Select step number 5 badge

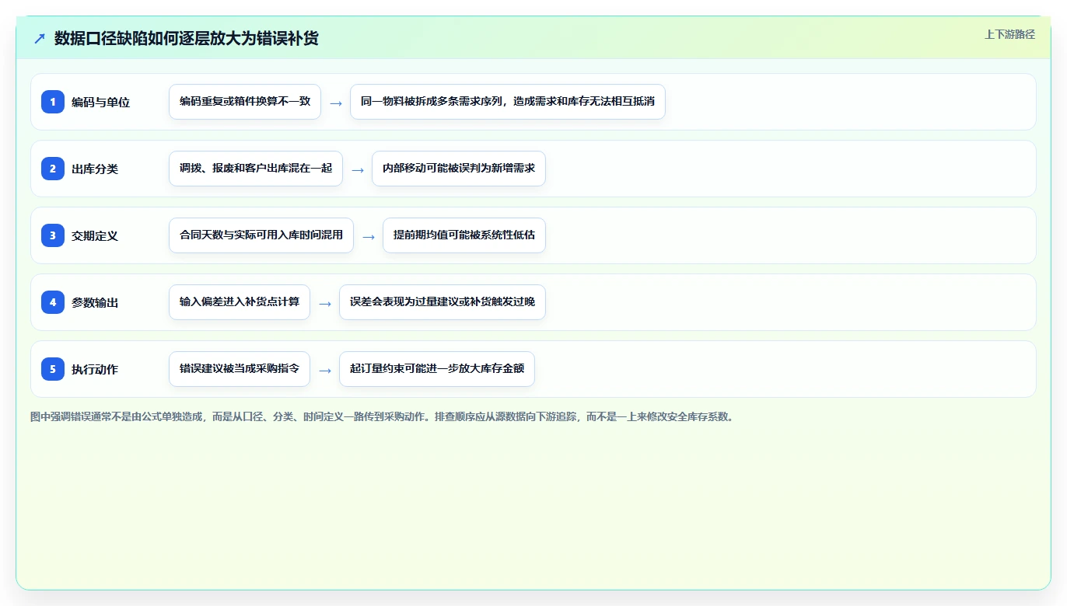click(53, 369)
